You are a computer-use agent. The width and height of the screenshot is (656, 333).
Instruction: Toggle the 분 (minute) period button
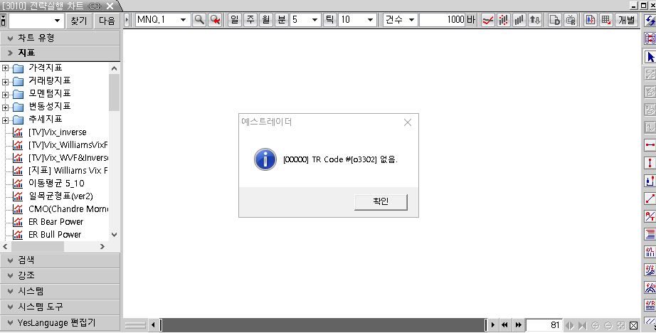click(x=282, y=20)
